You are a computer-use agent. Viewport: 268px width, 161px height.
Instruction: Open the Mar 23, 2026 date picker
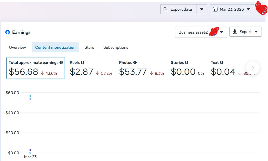pyautogui.click(x=232, y=9)
